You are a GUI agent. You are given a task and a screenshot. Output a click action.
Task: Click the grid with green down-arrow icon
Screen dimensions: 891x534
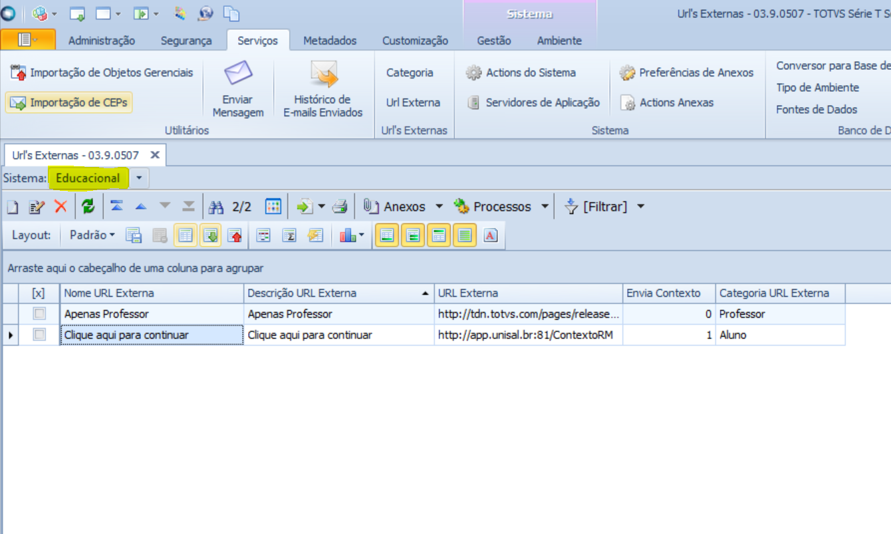[211, 235]
